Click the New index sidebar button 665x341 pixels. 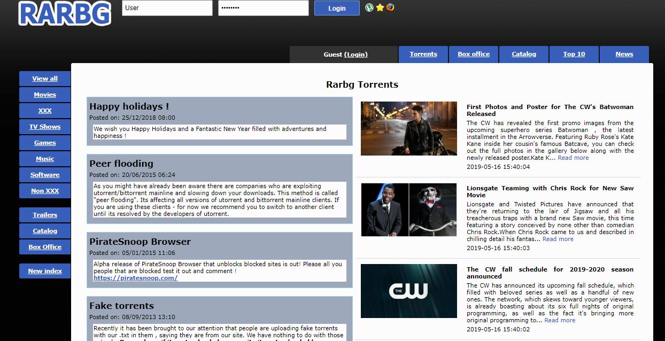click(45, 271)
